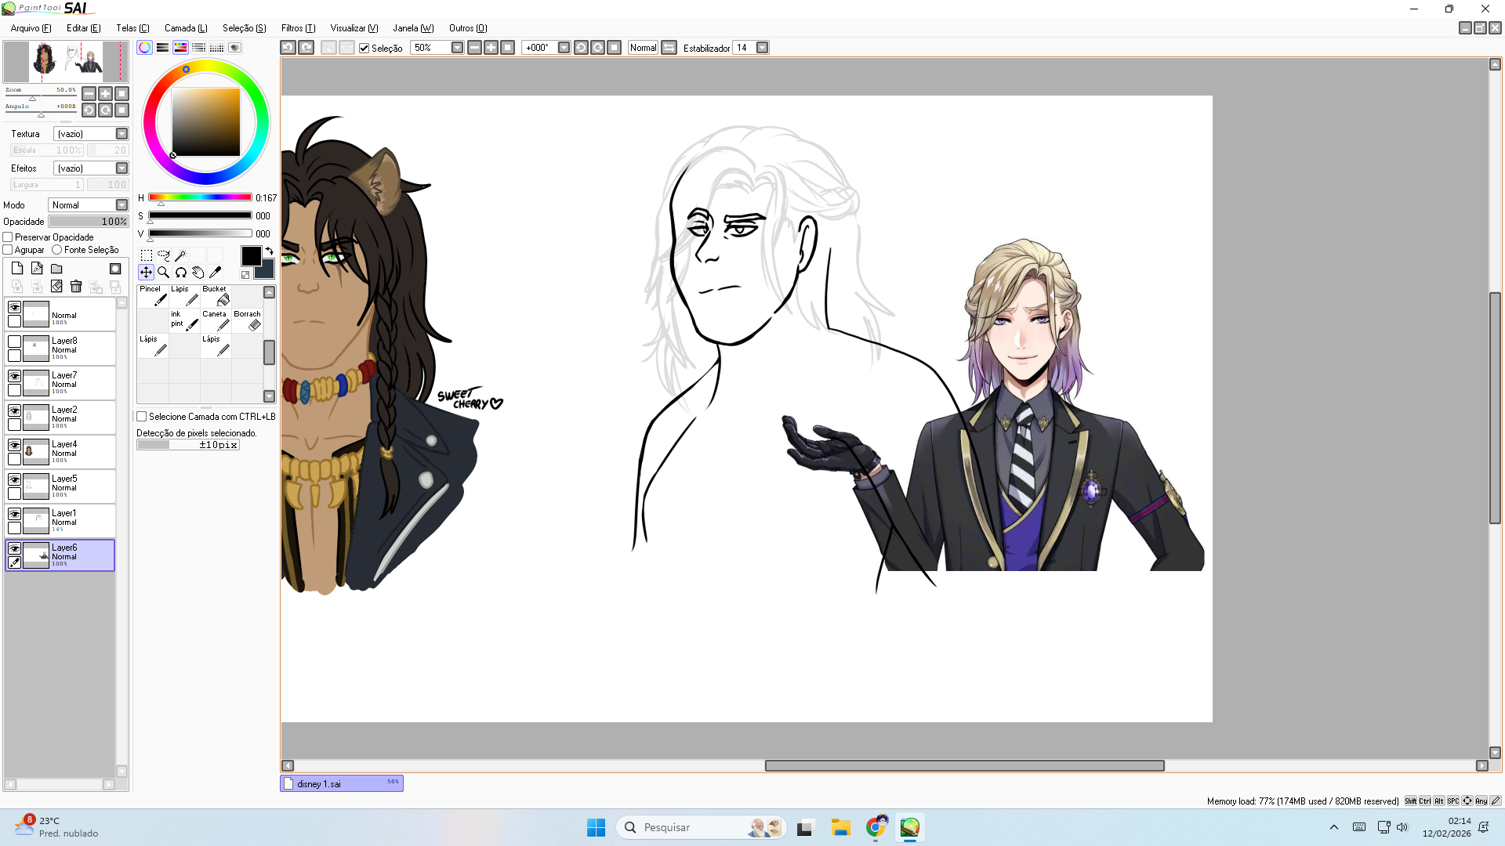Enable Preservar Opacidade checkbox

coord(8,237)
